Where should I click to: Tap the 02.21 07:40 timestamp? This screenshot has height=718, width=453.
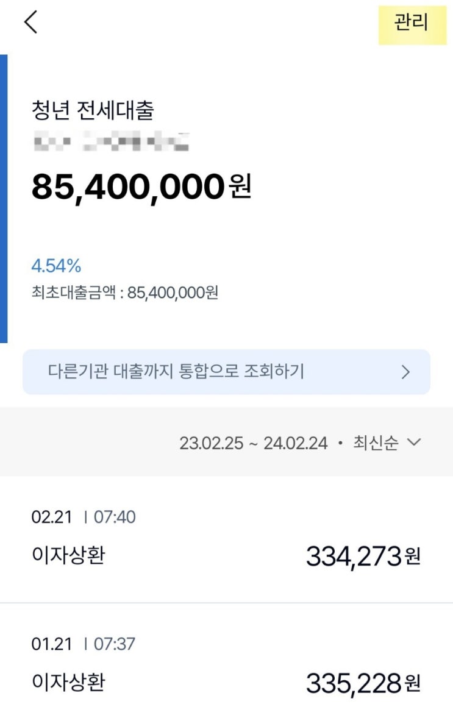point(84,517)
